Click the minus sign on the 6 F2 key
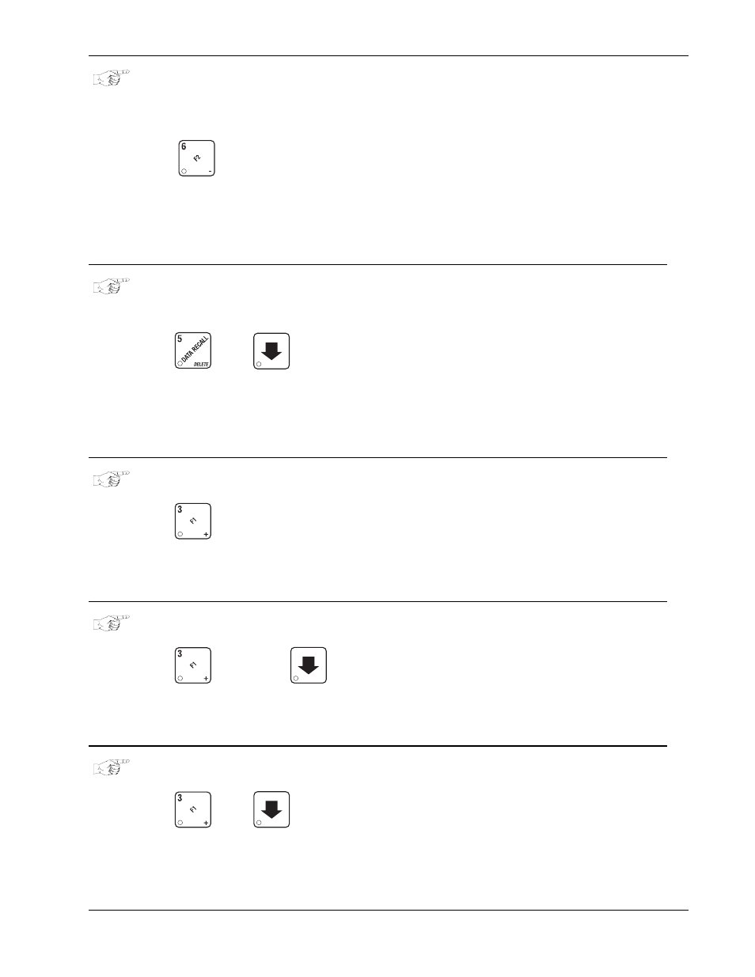This screenshot has width=755, height=977. click(210, 172)
